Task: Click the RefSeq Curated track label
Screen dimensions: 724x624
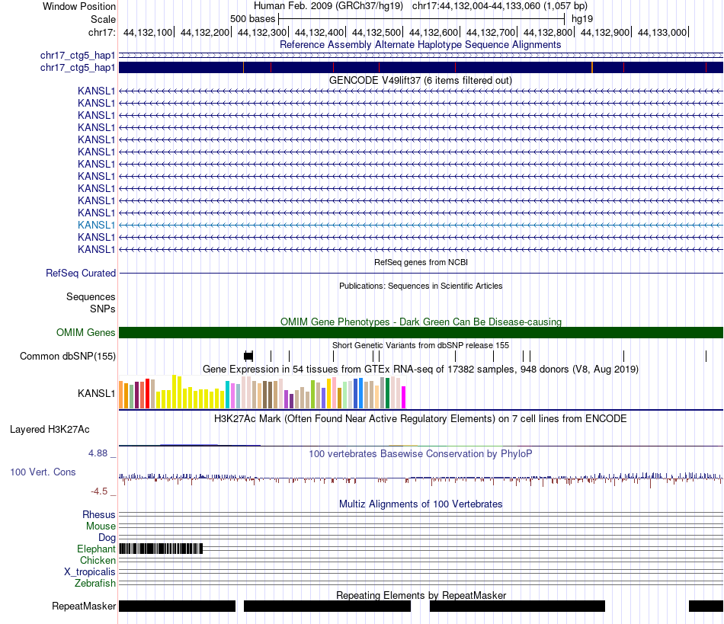Action: coord(81,274)
